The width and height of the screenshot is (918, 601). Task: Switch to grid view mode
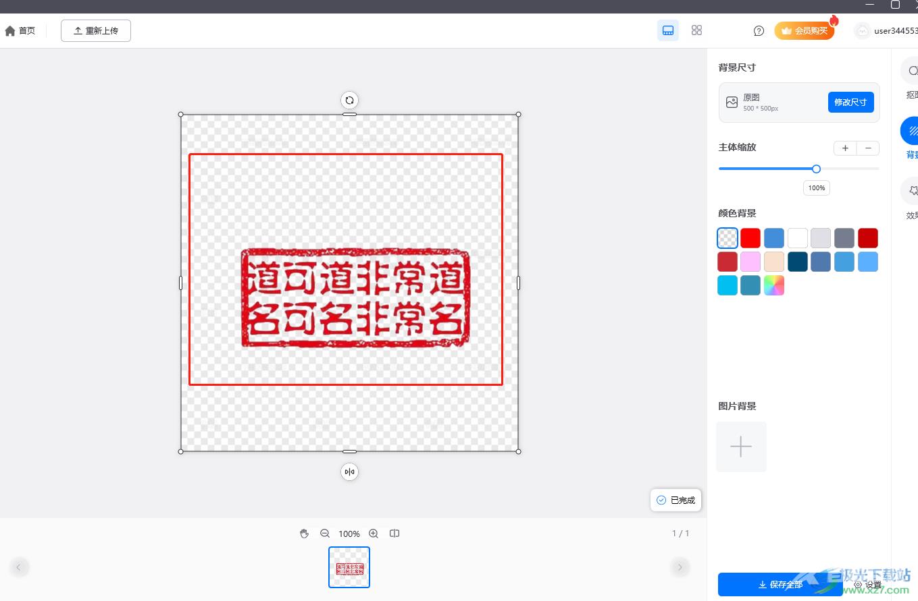point(696,30)
